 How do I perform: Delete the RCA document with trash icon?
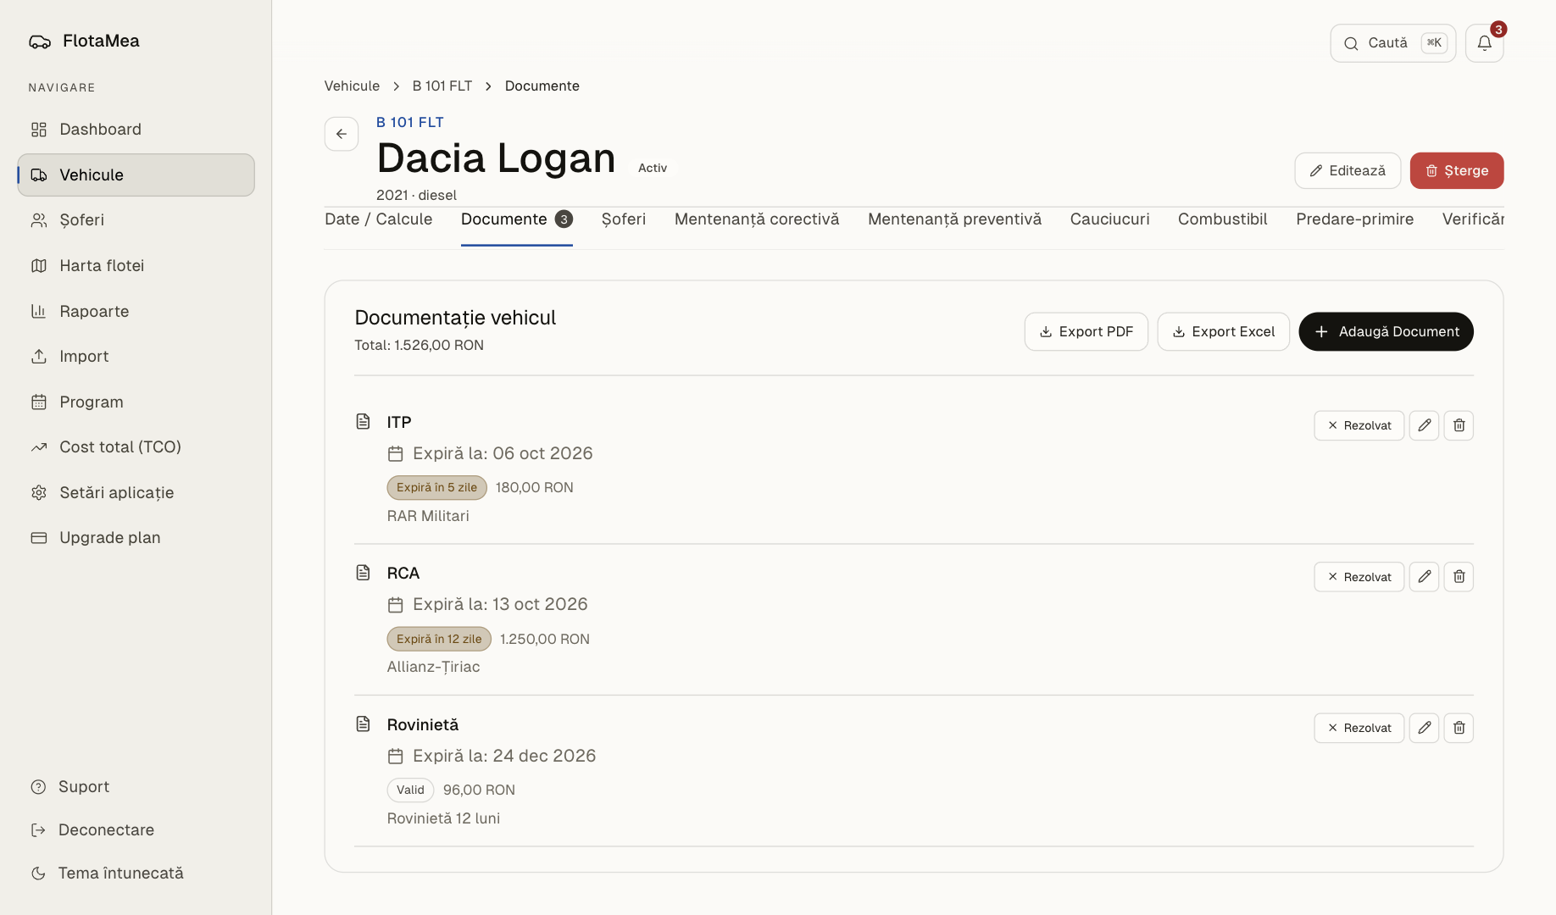(x=1459, y=577)
